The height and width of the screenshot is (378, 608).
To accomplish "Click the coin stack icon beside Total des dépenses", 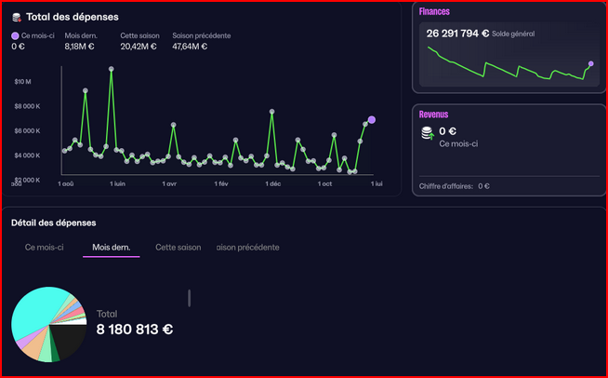I will 16,17.
